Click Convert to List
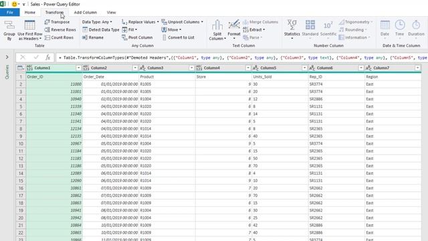This screenshot has height=241, width=428. click(x=179, y=37)
